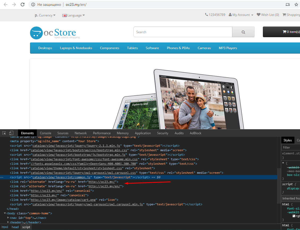The height and width of the screenshot is (230, 300).
Task: Click the site info icon in address bar
Action: (33, 5)
